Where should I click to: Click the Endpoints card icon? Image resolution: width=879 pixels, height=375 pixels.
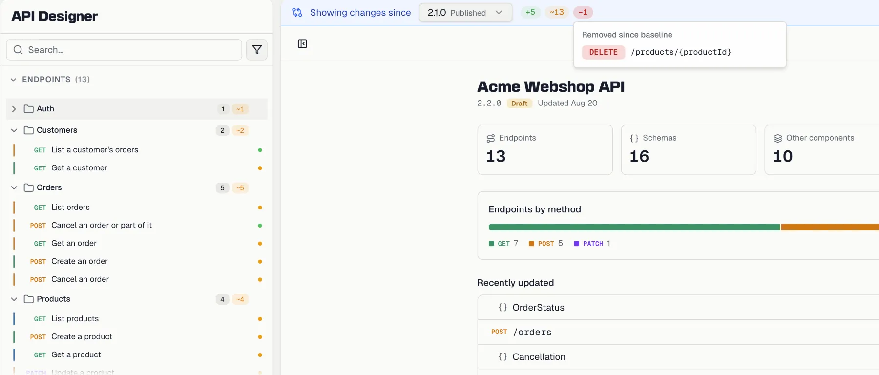coord(491,138)
